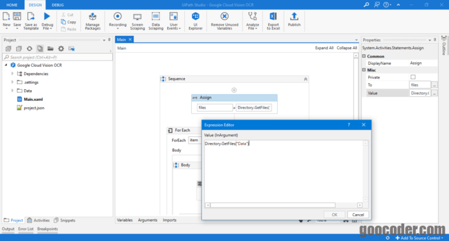Collapse the Misc properties section

(x=364, y=69)
